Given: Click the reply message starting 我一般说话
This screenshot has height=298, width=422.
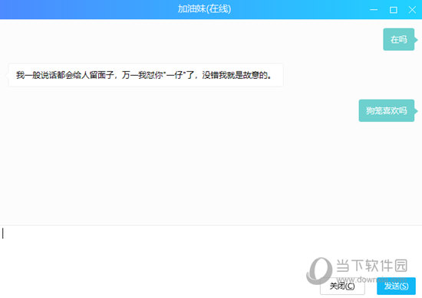Looking at the screenshot, I should pyautogui.click(x=146, y=75).
